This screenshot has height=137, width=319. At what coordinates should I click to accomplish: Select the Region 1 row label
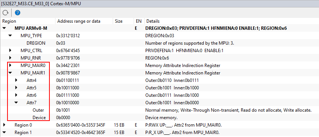23,133
